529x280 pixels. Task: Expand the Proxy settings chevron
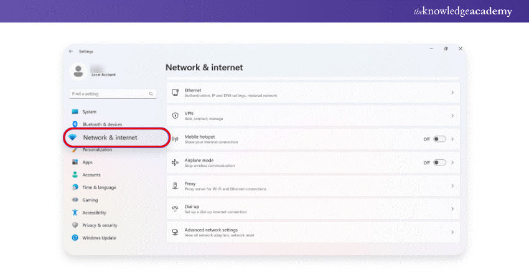tap(452, 185)
